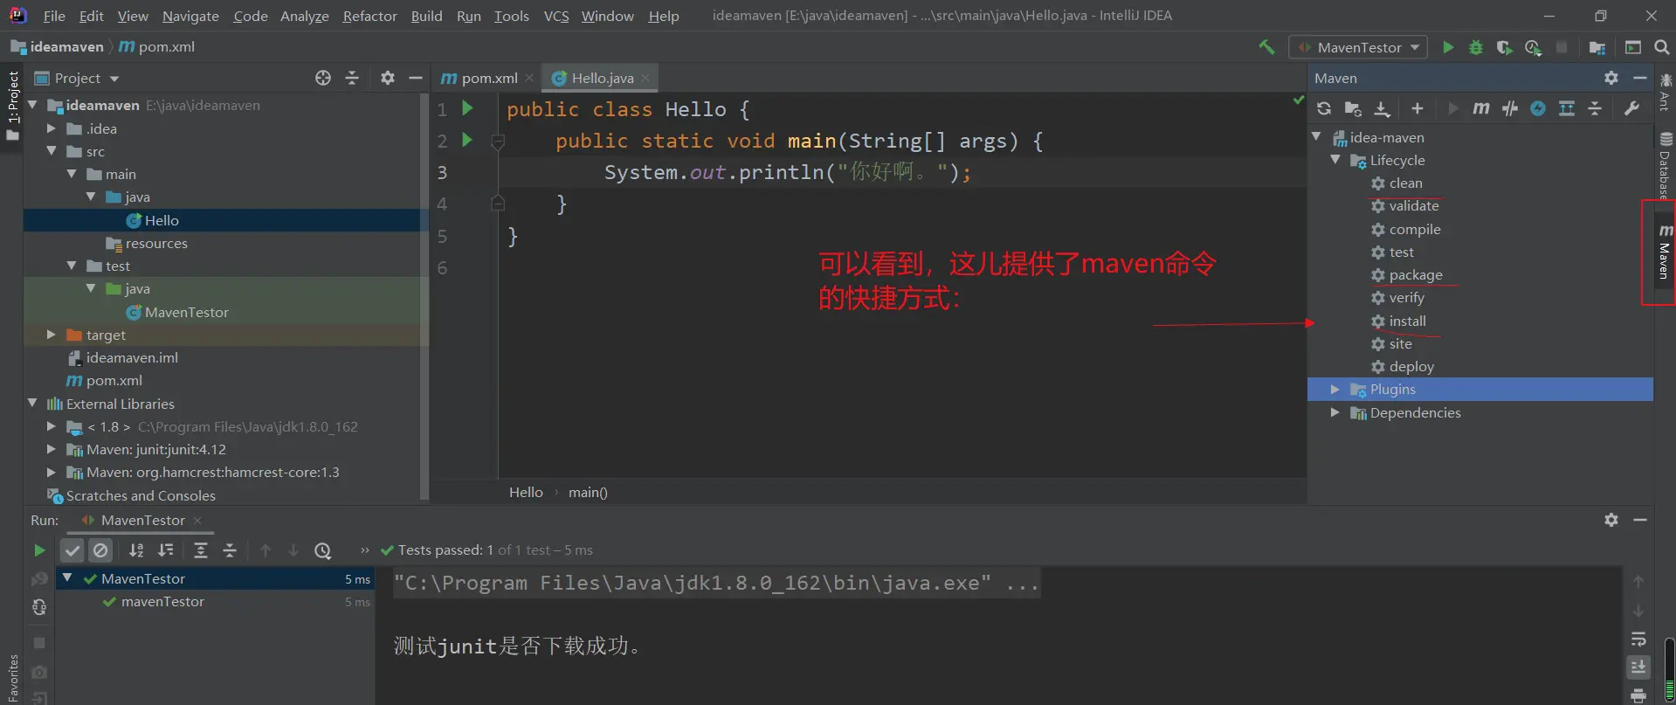Close the Hello.java editor tab
1676x705 pixels.
coord(645,78)
